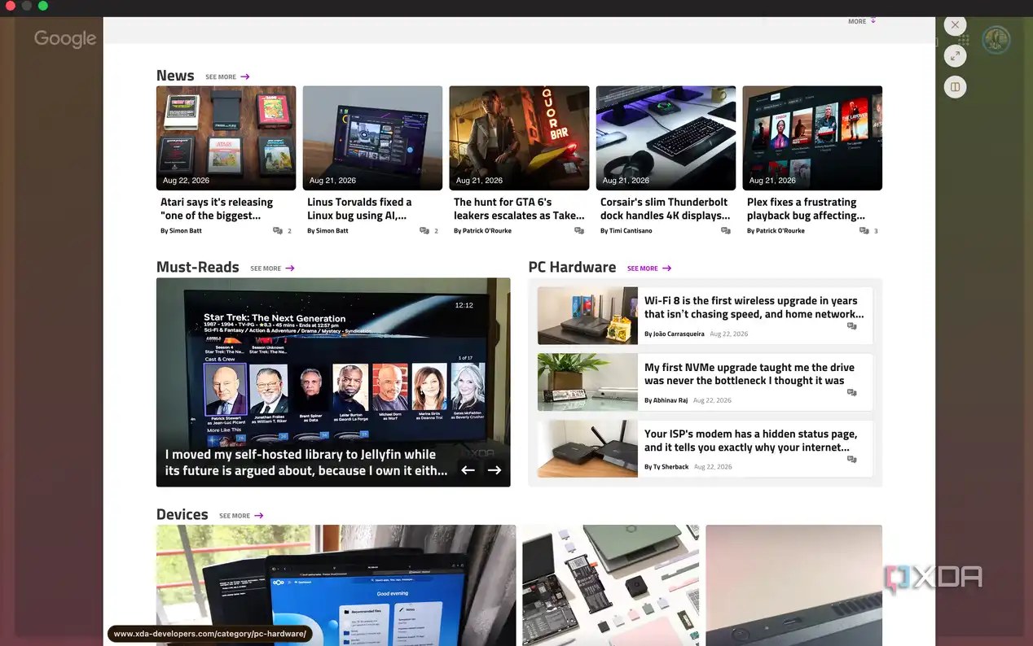The image size is (1033, 646).
Task: Open author Timi Cantisano's page
Action: pyautogui.click(x=626, y=231)
